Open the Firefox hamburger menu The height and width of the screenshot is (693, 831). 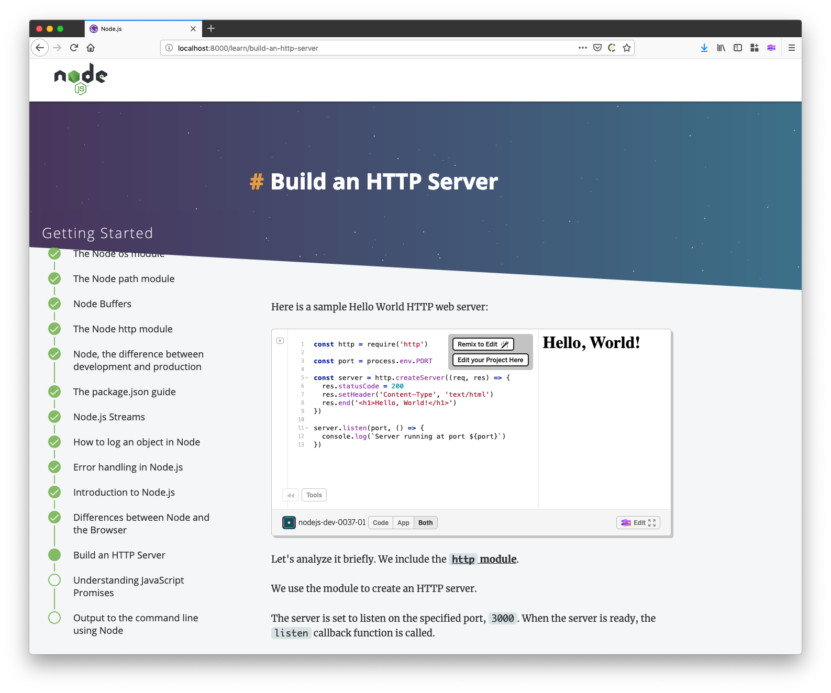point(791,48)
